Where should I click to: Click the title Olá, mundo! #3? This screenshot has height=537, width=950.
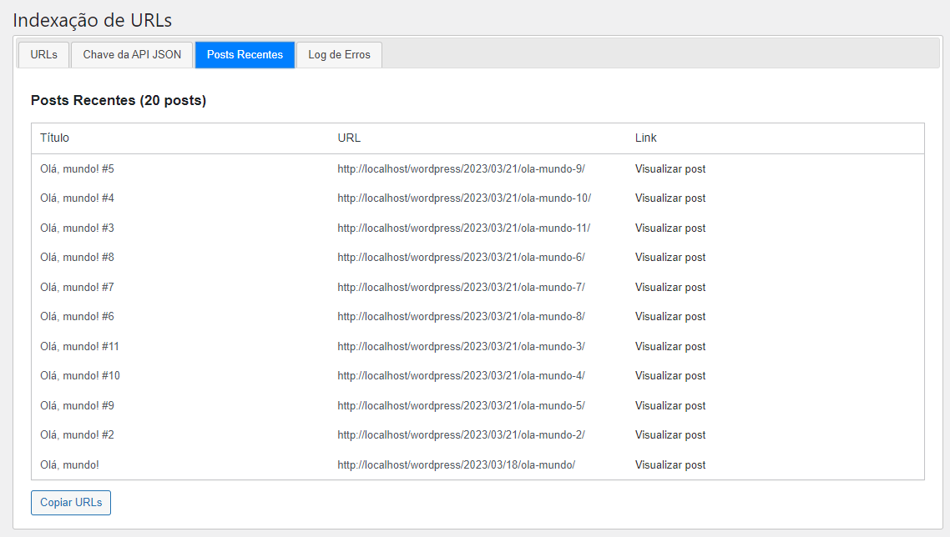tap(77, 228)
